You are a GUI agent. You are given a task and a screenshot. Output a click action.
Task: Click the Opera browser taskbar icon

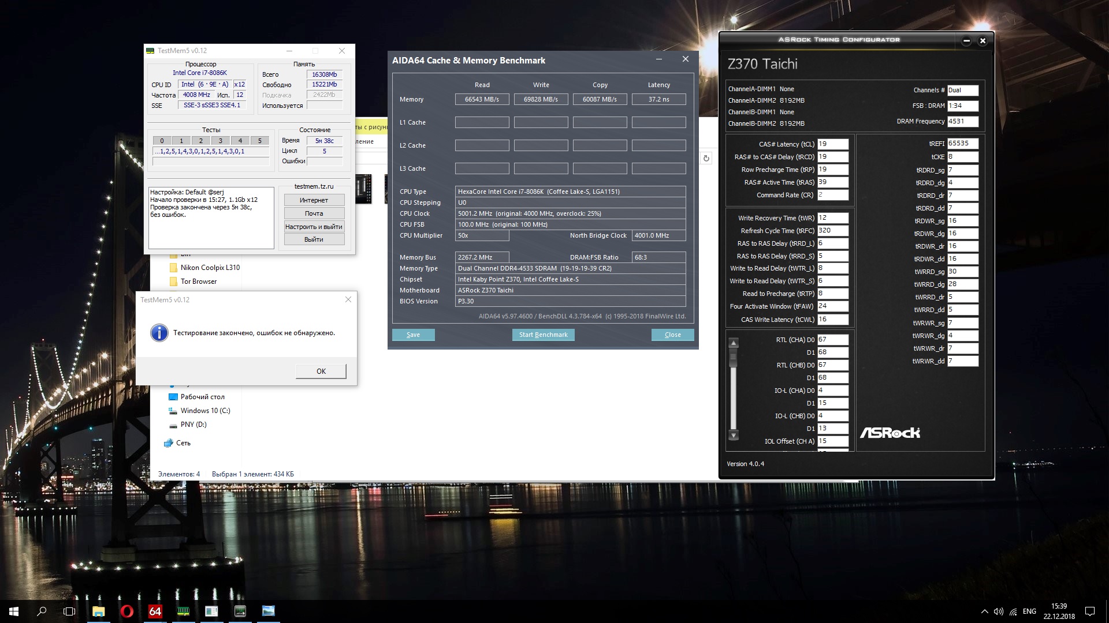(126, 611)
